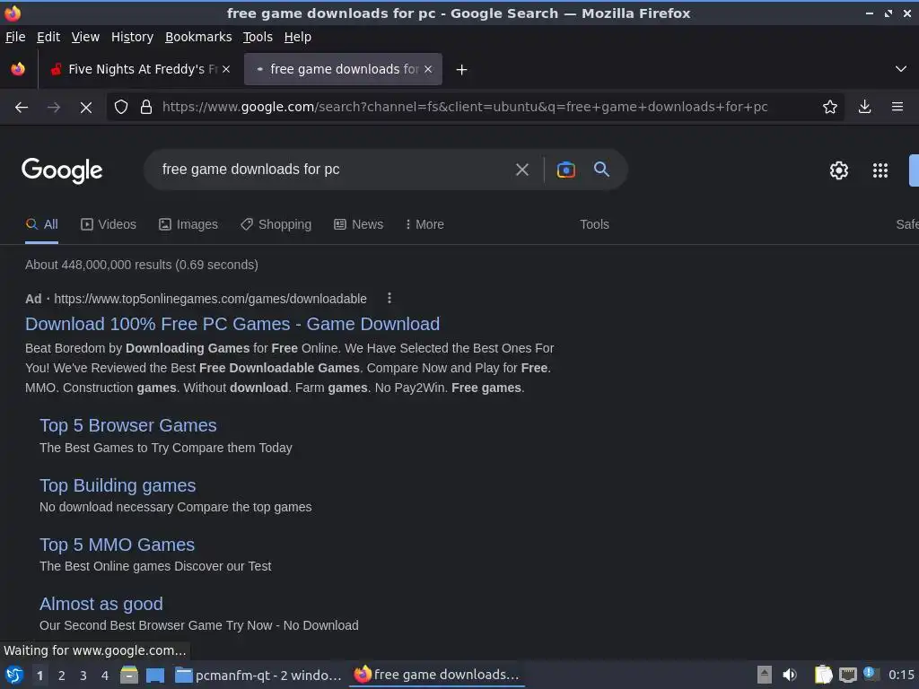The height and width of the screenshot is (689, 919).
Task: Focus the Google search text box
Action: pyautogui.click(x=328, y=170)
